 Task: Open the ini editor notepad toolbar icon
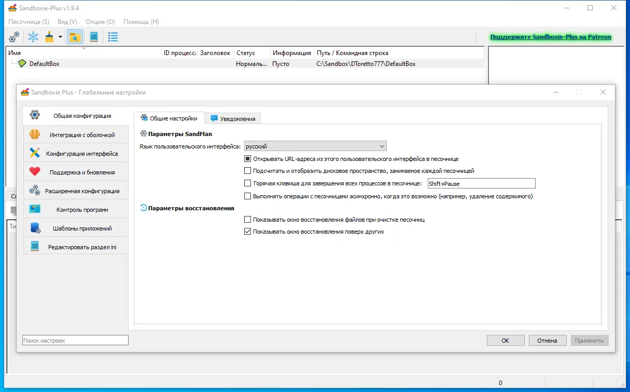(94, 37)
